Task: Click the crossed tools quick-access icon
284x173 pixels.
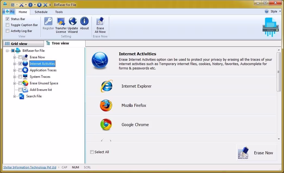Action: point(21,5)
